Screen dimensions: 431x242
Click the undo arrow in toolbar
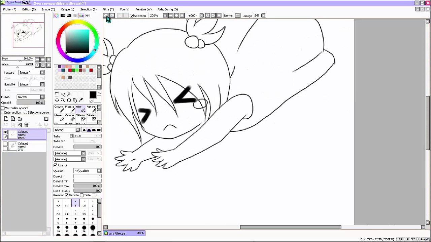point(106,15)
